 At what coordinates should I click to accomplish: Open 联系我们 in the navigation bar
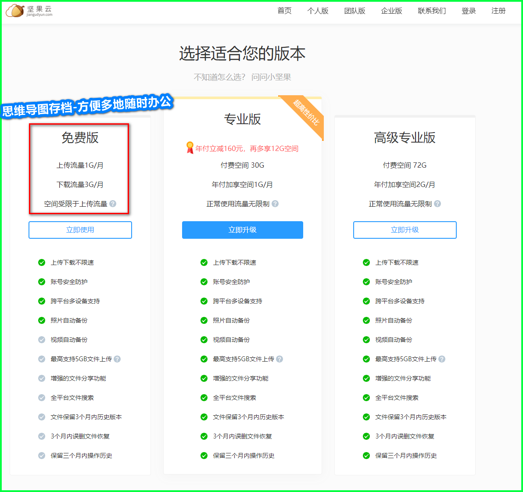click(432, 11)
